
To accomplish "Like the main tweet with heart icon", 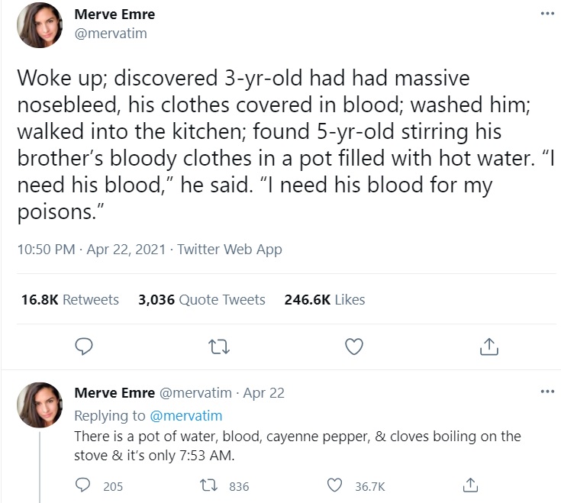I will [x=354, y=347].
